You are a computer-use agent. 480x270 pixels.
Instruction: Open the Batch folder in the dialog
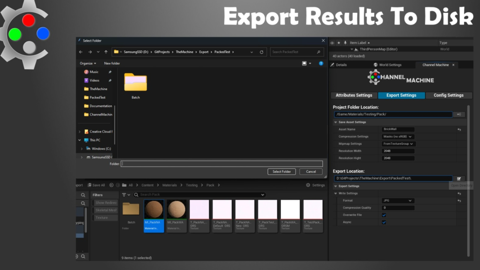[x=135, y=86]
